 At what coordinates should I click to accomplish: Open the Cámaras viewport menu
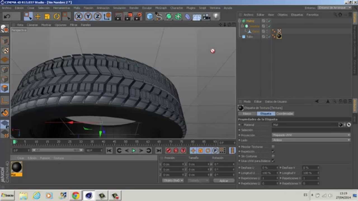(x=32, y=25)
